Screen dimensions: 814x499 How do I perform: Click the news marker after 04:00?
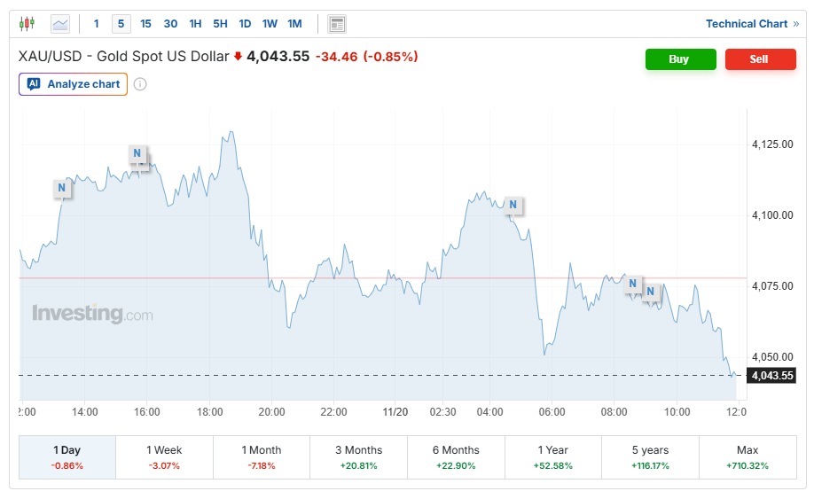pyautogui.click(x=512, y=206)
